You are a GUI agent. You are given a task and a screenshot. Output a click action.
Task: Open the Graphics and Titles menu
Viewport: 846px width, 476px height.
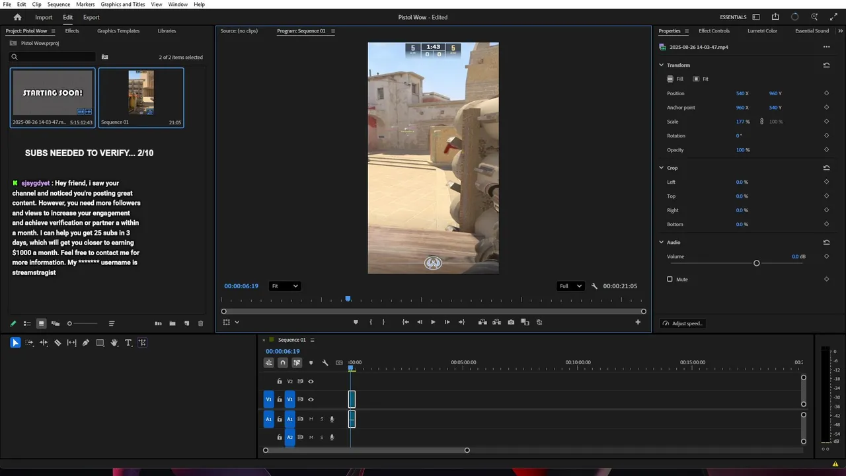[x=123, y=4]
